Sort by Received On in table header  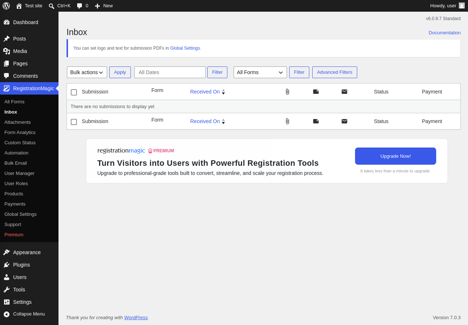[207, 92]
